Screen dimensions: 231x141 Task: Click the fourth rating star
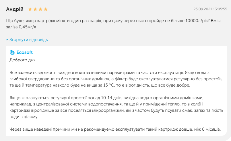[46, 9]
